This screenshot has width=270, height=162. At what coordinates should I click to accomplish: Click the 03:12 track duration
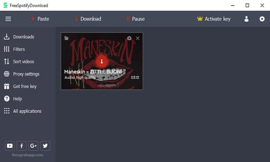point(135,77)
